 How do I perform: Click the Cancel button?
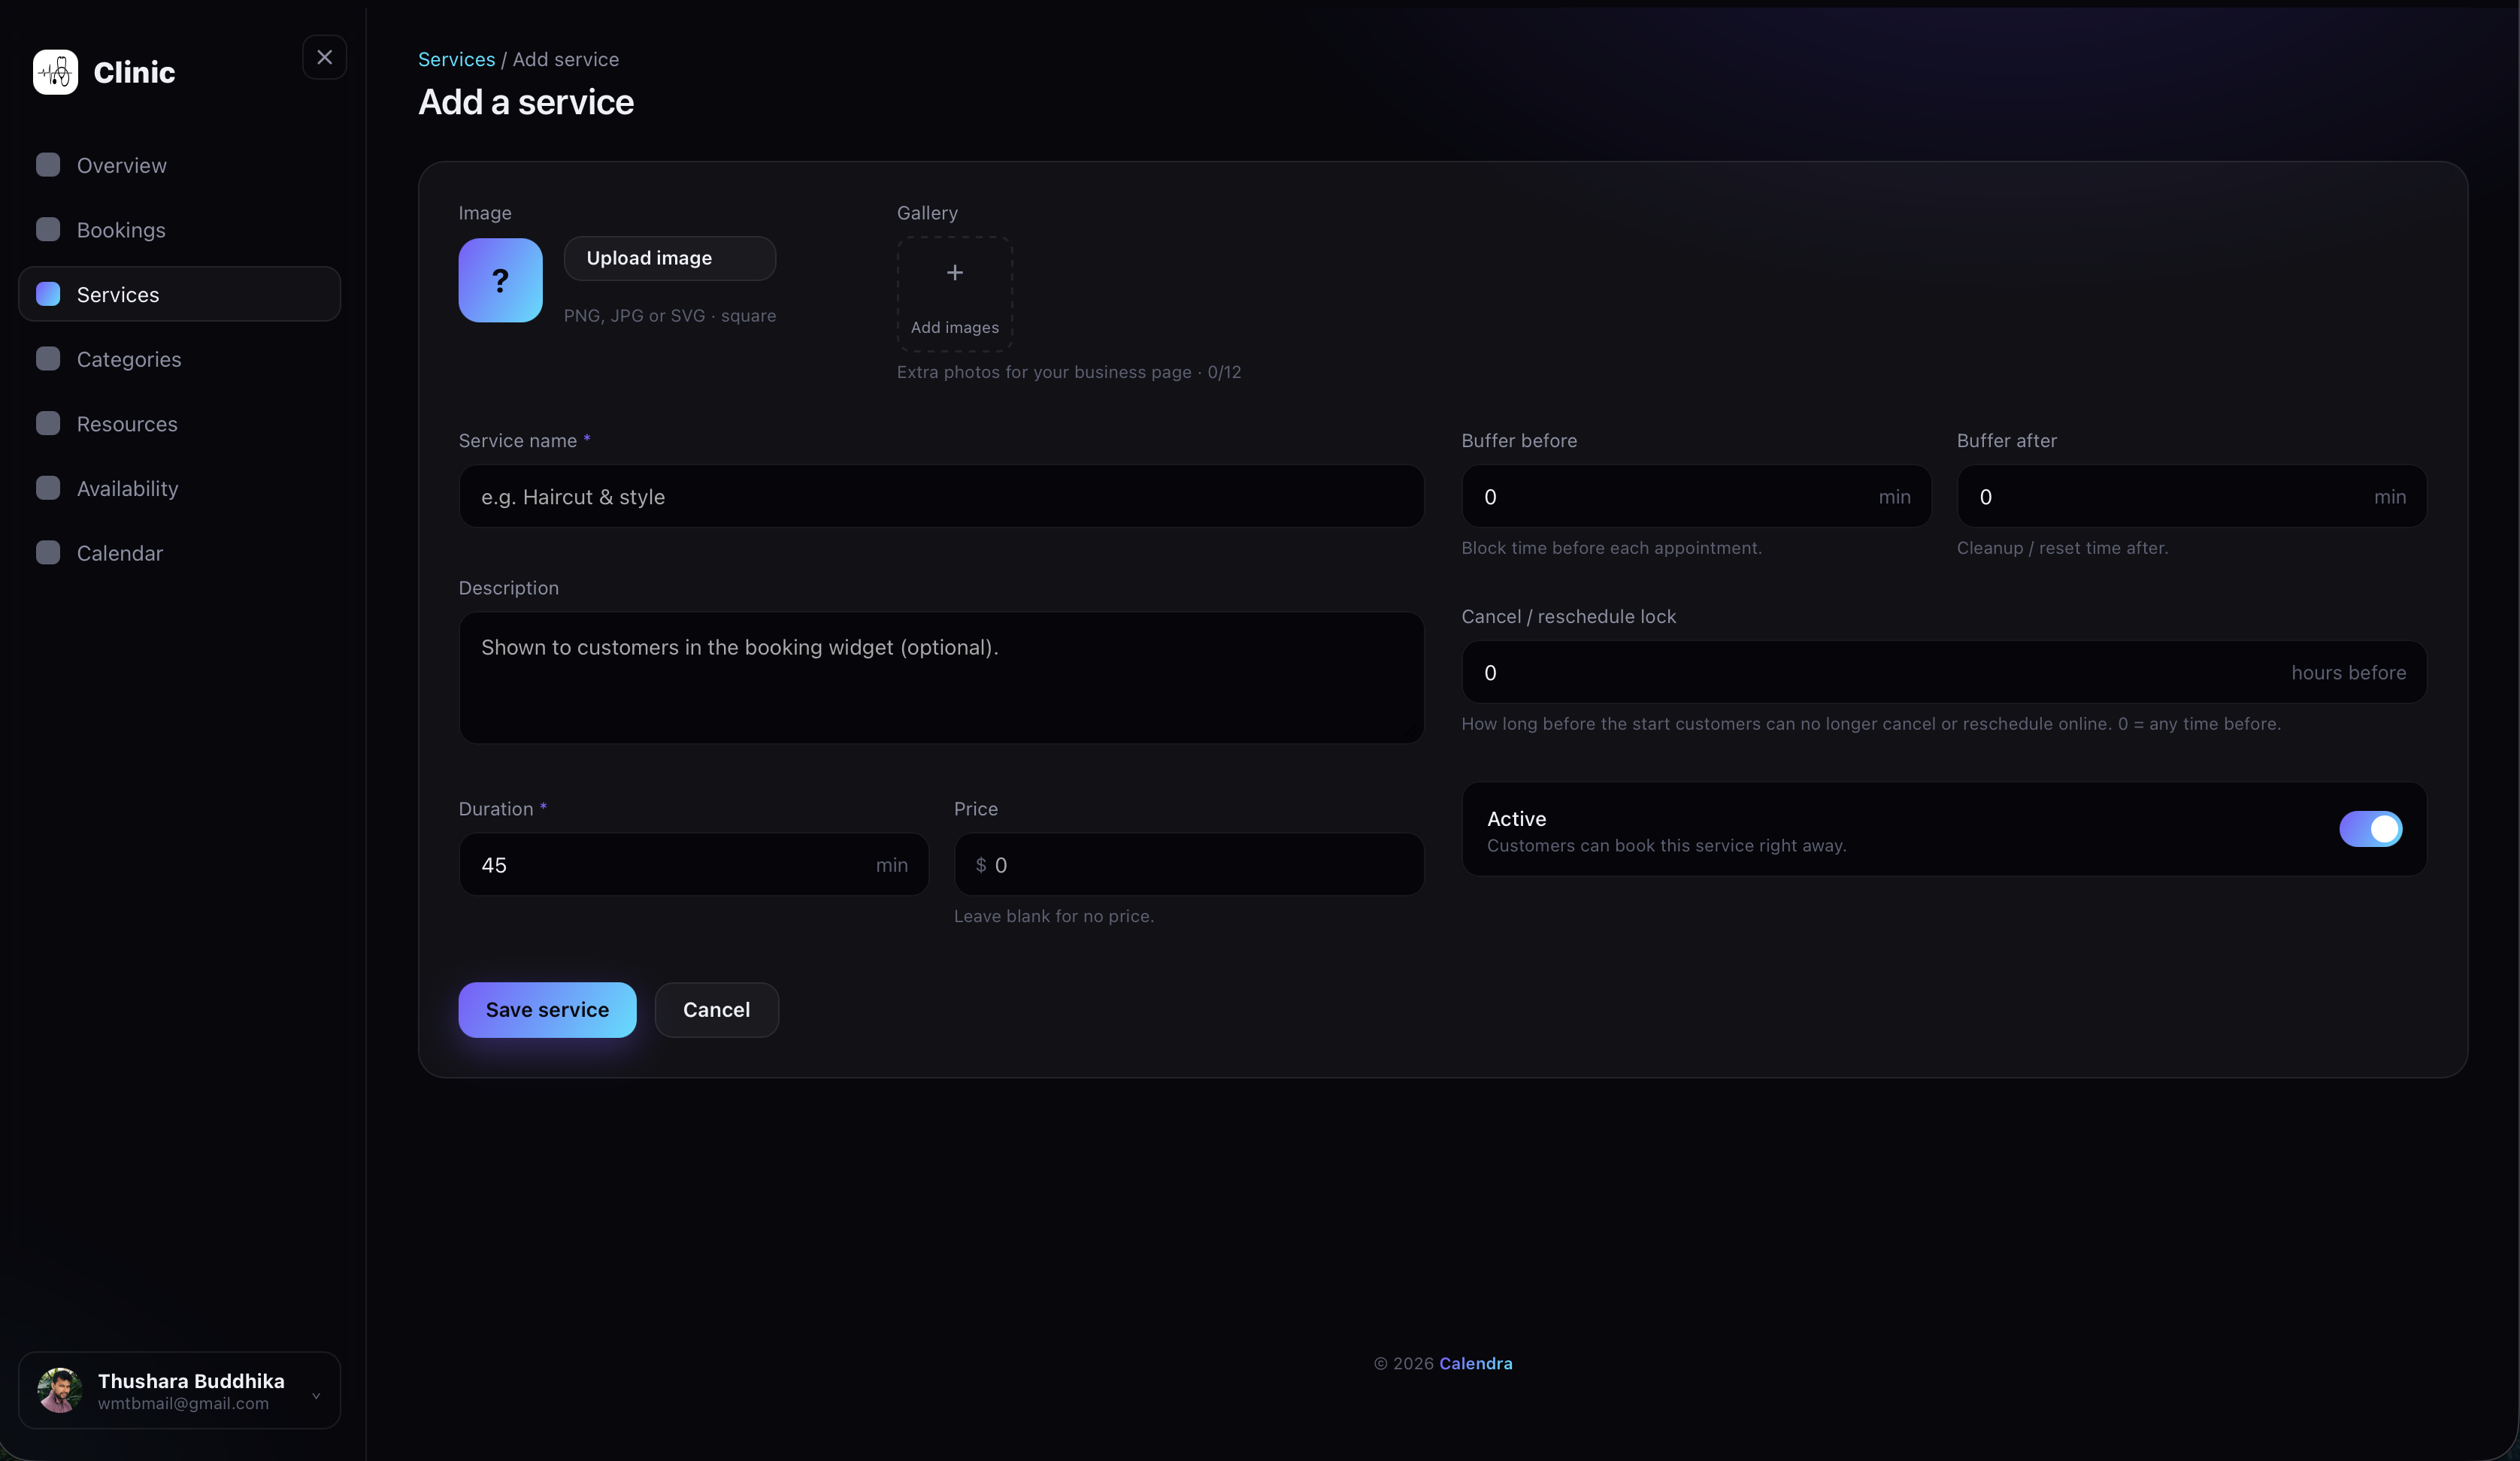(x=716, y=1010)
